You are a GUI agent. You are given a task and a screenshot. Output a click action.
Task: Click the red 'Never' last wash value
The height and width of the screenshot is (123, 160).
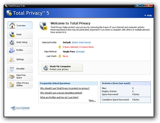click(x=65, y=56)
